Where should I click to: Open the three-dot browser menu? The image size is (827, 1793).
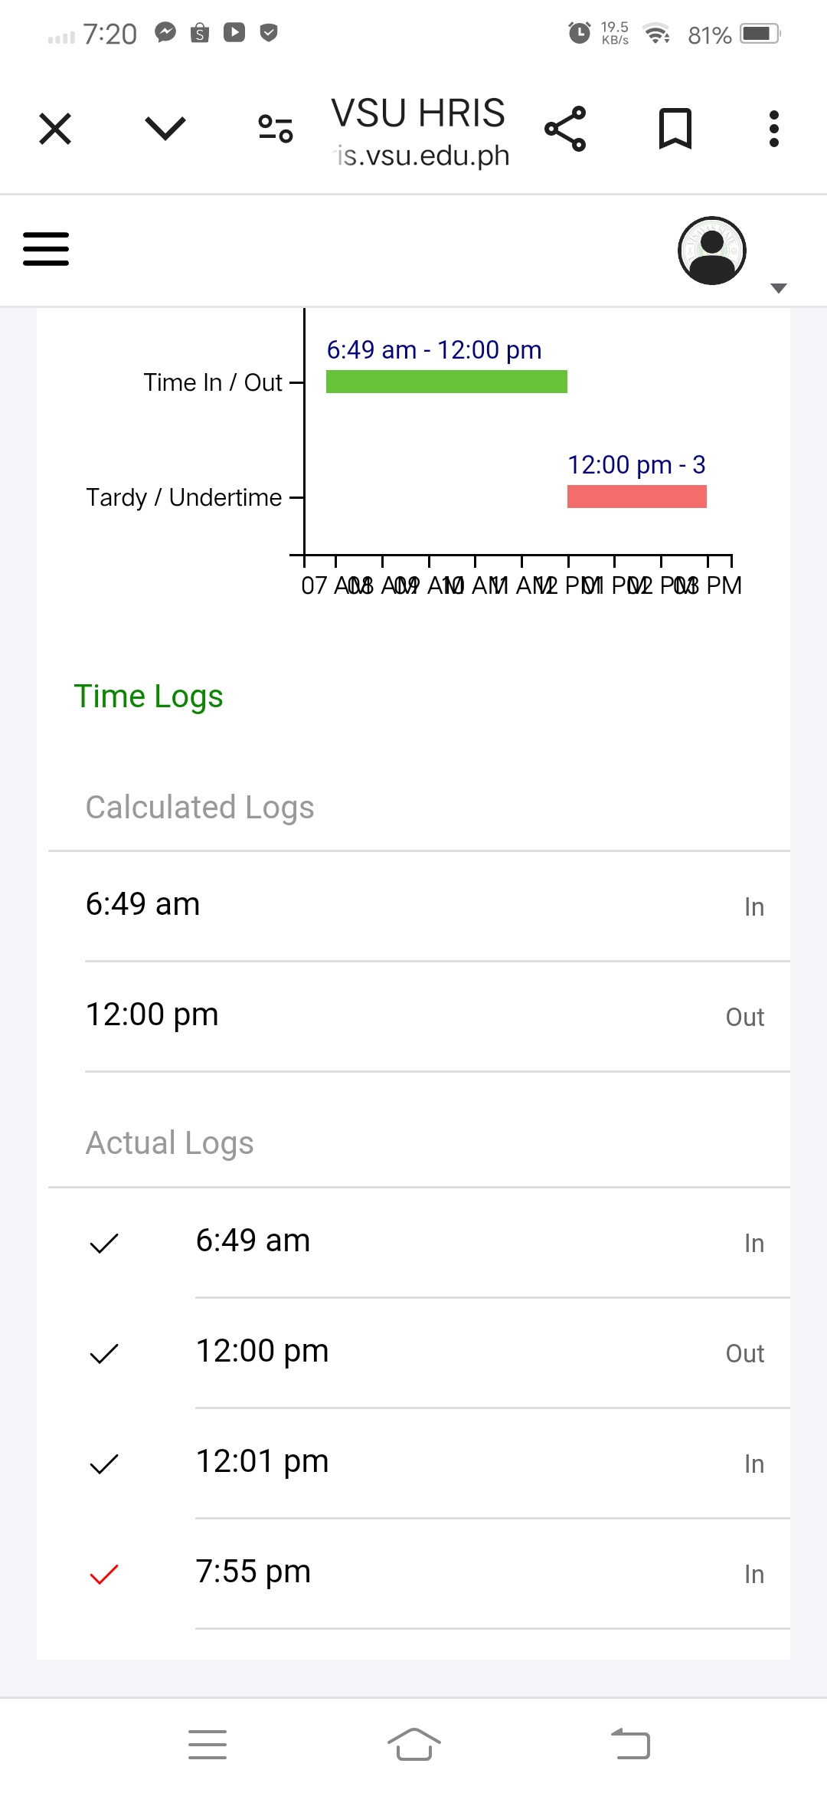[x=774, y=129]
